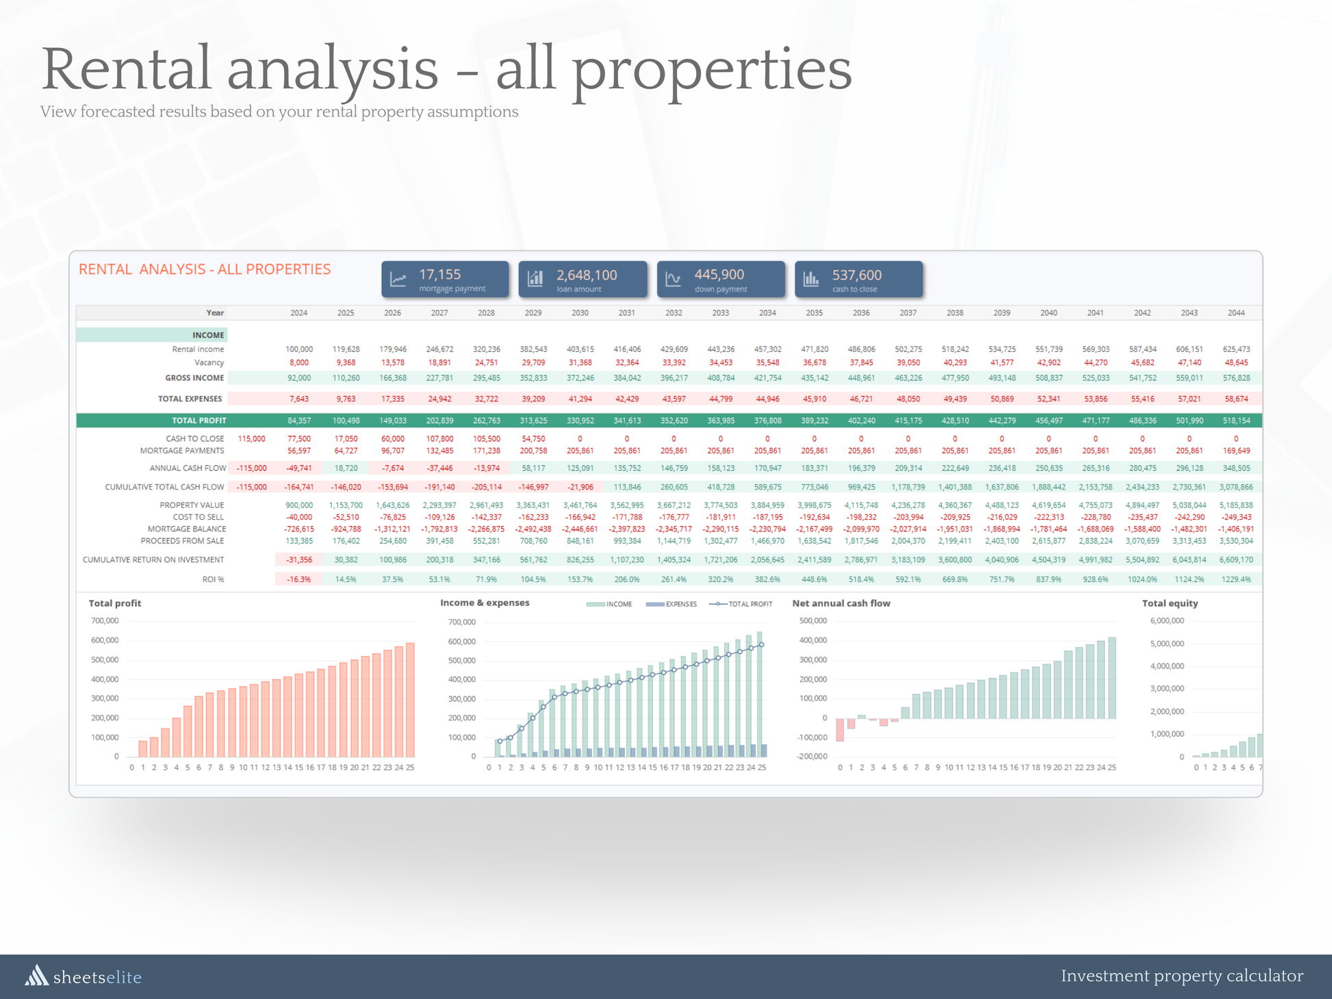The image size is (1332, 999).
Task: Select the green TOTAL PROFIT row label
Action: coord(198,420)
